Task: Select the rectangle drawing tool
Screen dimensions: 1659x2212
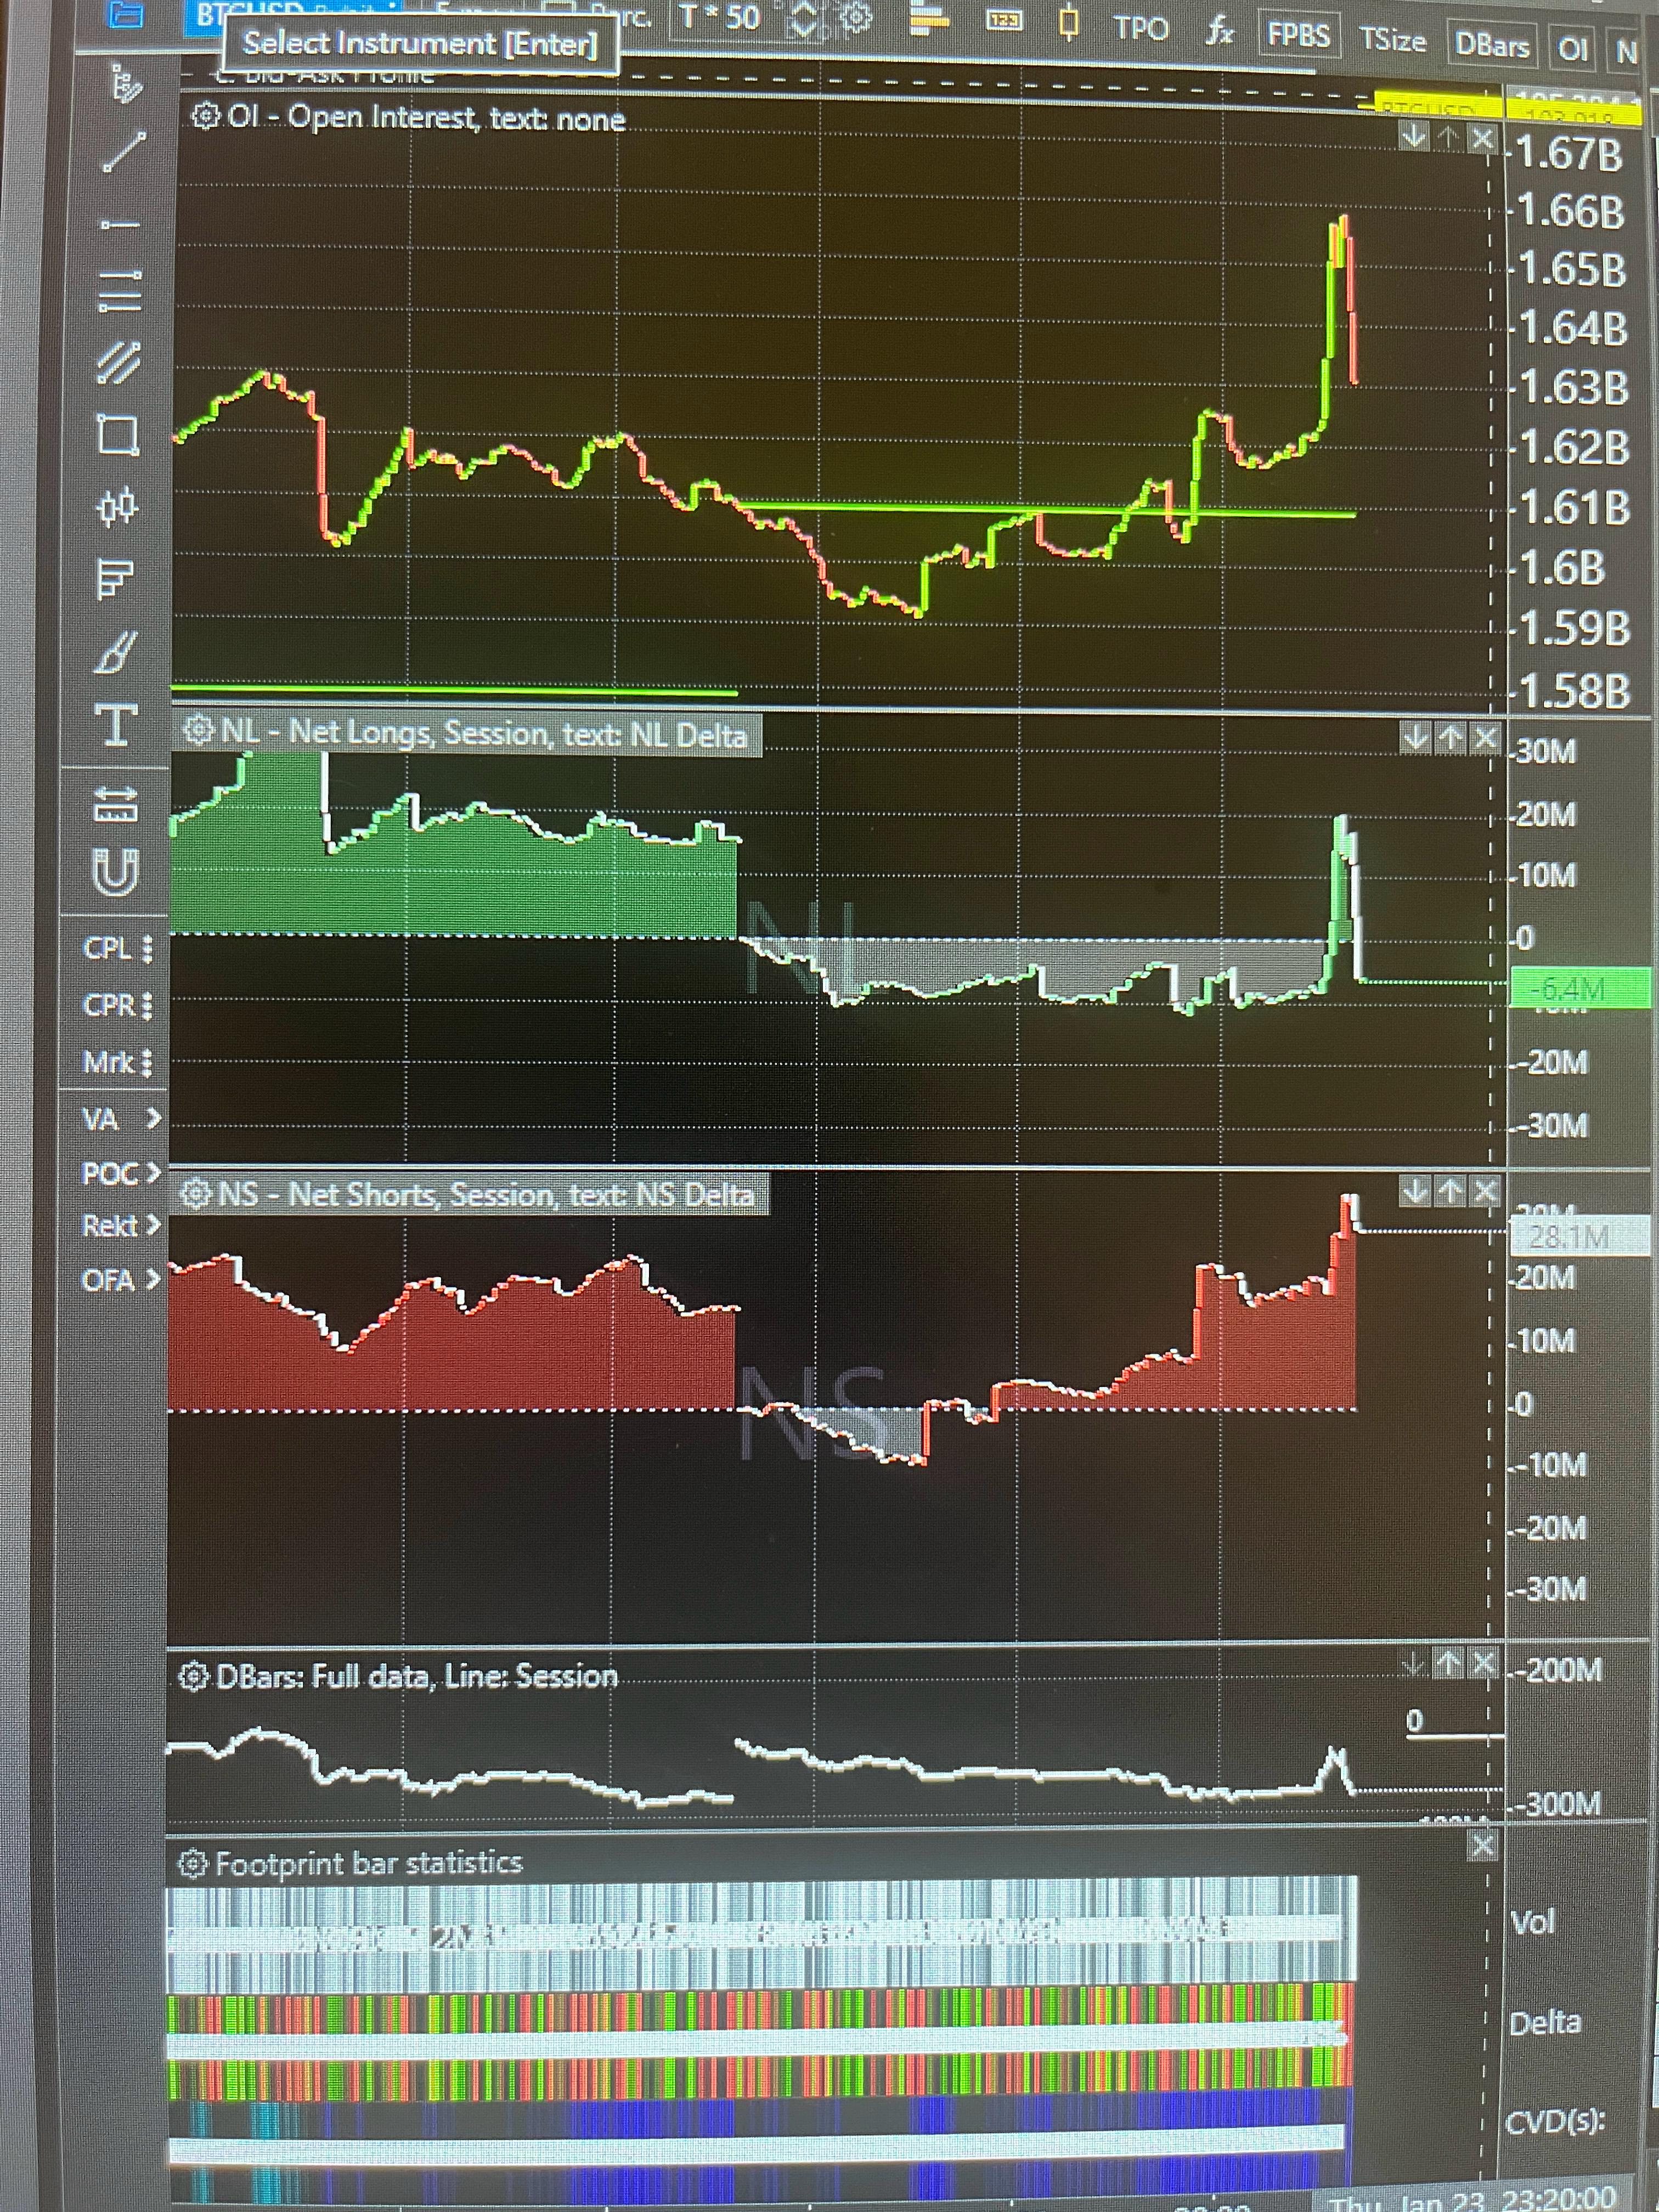Action: (x=118, y=435)
